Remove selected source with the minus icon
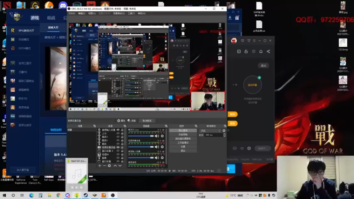Screen dimensions: 354x199 (104, 165)
